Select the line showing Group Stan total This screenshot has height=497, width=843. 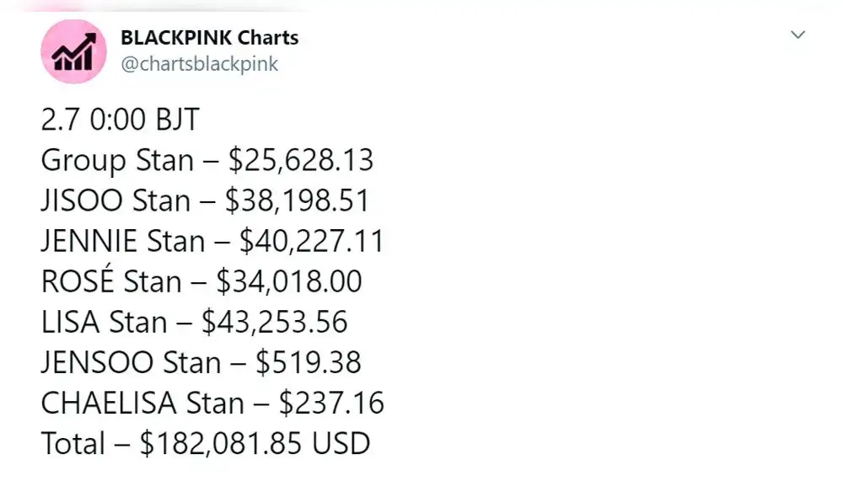pos(208,160)
